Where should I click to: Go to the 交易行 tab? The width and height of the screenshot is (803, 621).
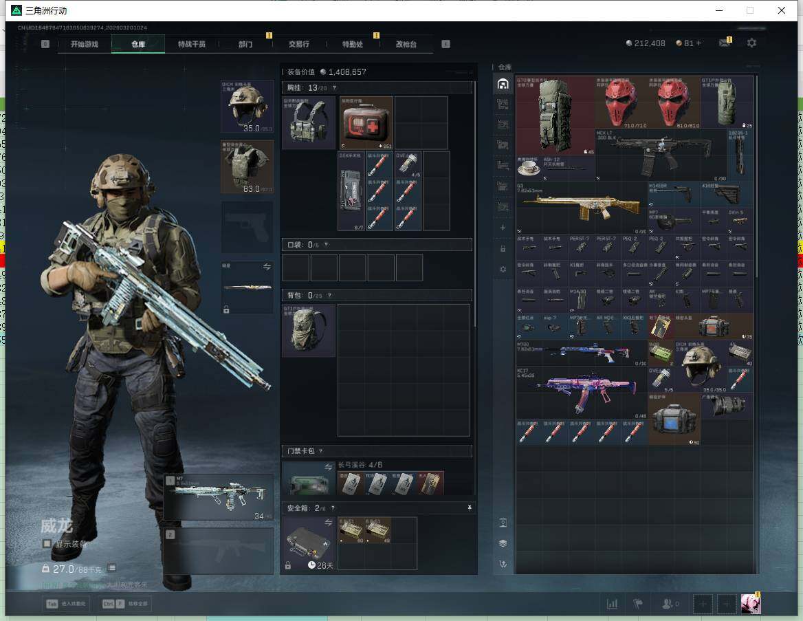pos(298,44)
